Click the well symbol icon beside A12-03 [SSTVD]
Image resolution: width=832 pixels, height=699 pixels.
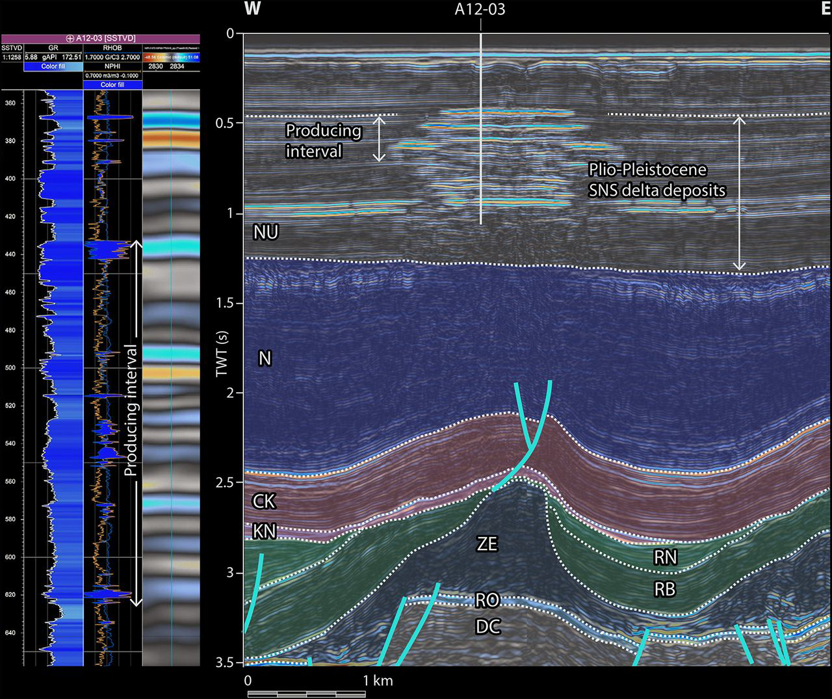coord(70,38)
